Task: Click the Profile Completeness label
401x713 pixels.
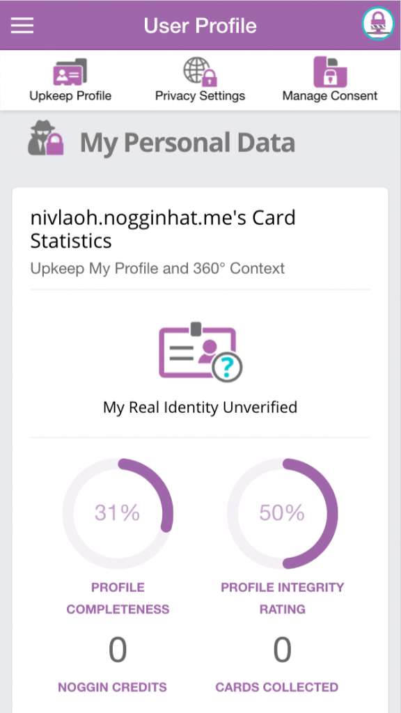Action: (x=118, y=598)
